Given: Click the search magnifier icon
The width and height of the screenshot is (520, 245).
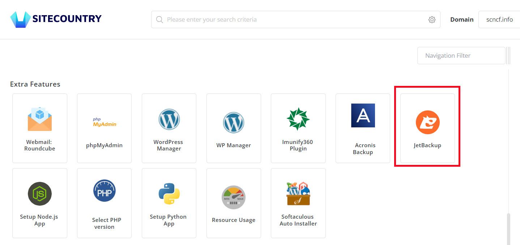Looking at the screenshot, I should point(159,19).
